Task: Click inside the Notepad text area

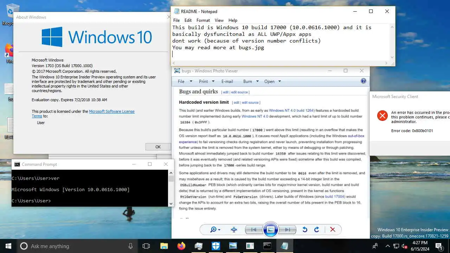Action: 281,42
